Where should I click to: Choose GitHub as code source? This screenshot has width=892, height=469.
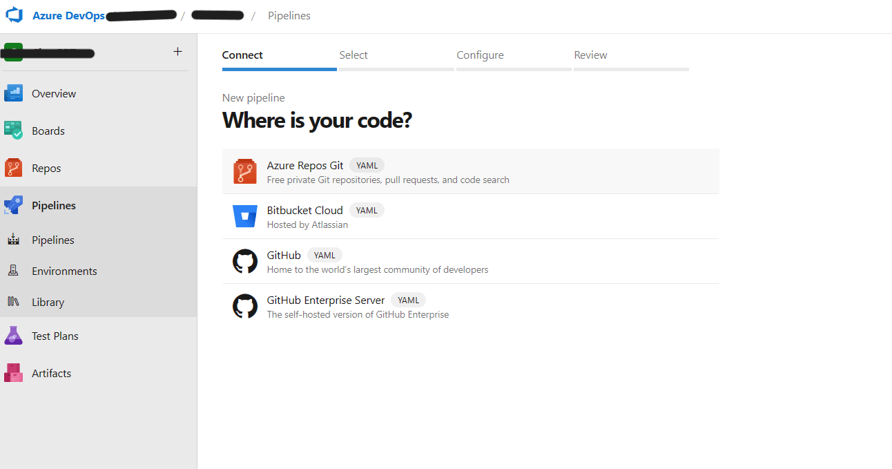tap(470, 261)
